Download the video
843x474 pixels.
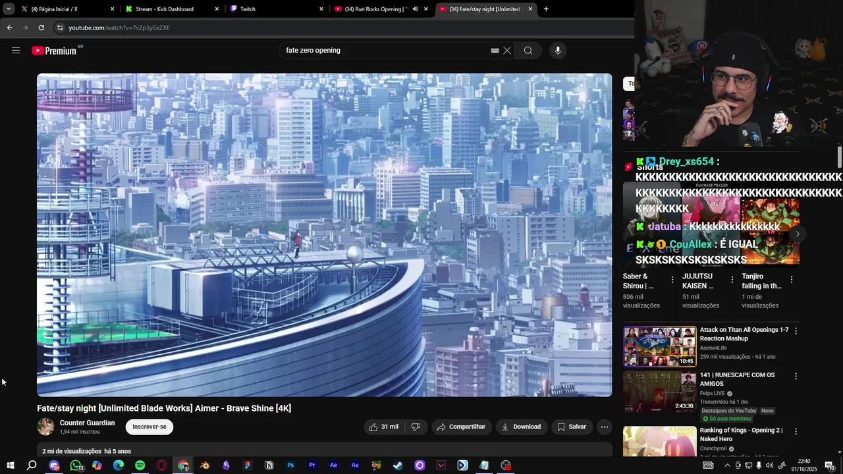pos(521,427)
